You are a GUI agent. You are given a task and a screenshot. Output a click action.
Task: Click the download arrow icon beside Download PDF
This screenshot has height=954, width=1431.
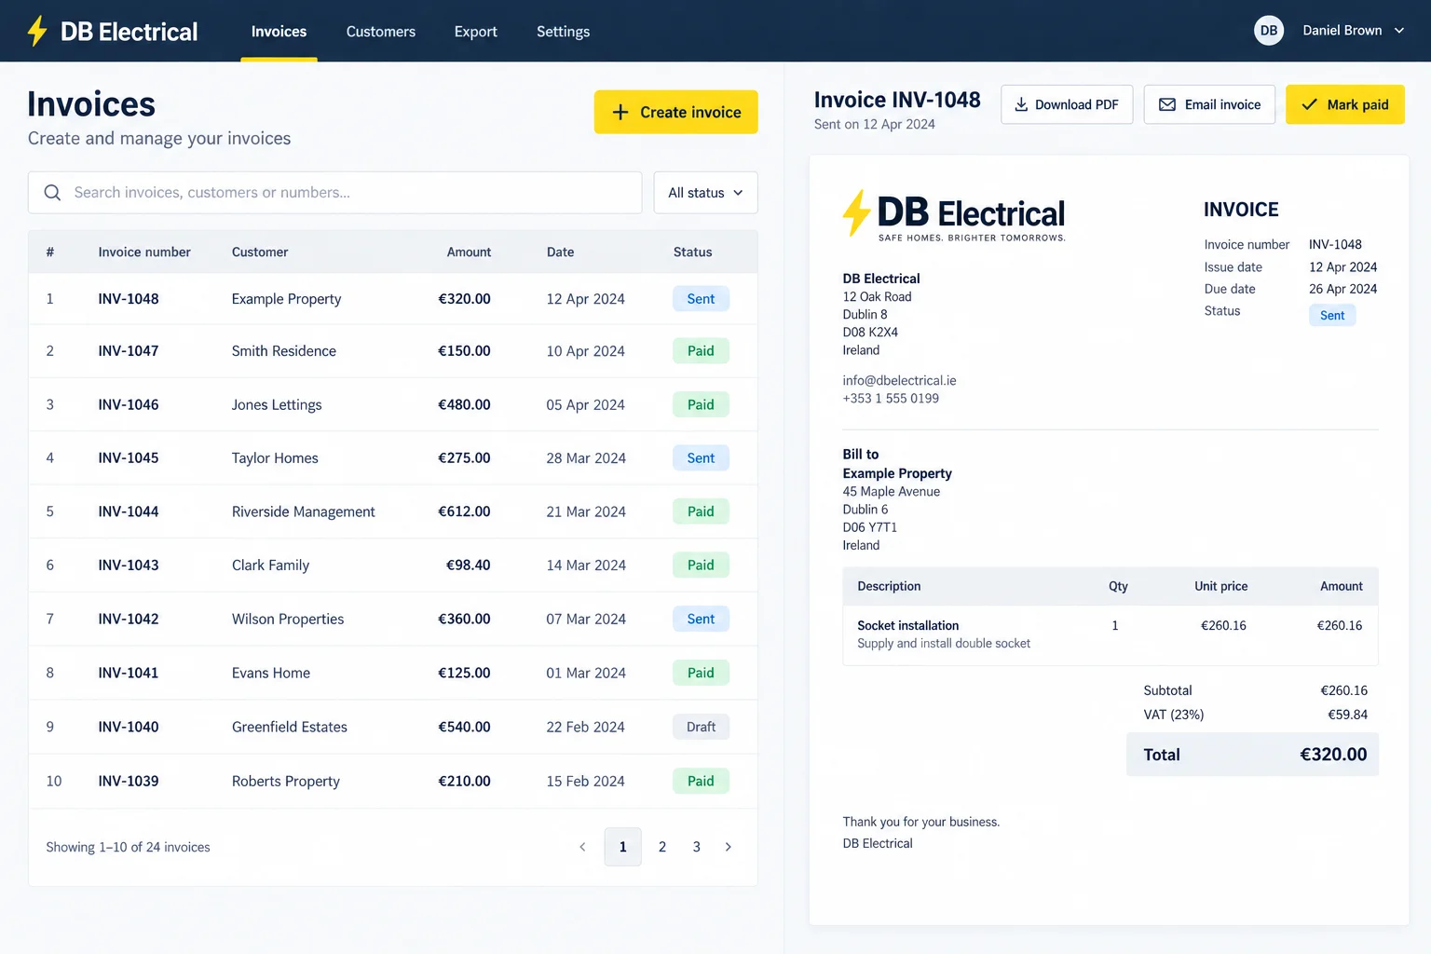point(1021,104)
